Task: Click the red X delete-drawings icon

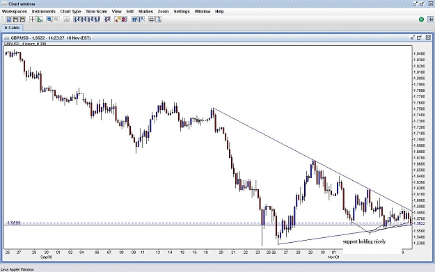Action: tap(125, 19)
